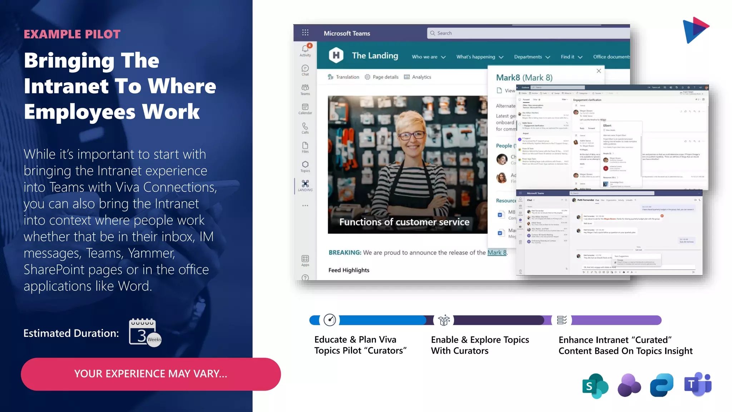Image resolution: width=732 pixels, height=412 pixels.
Task: Click the Microsoft Edge logo icon
Action: coord(662,385)
